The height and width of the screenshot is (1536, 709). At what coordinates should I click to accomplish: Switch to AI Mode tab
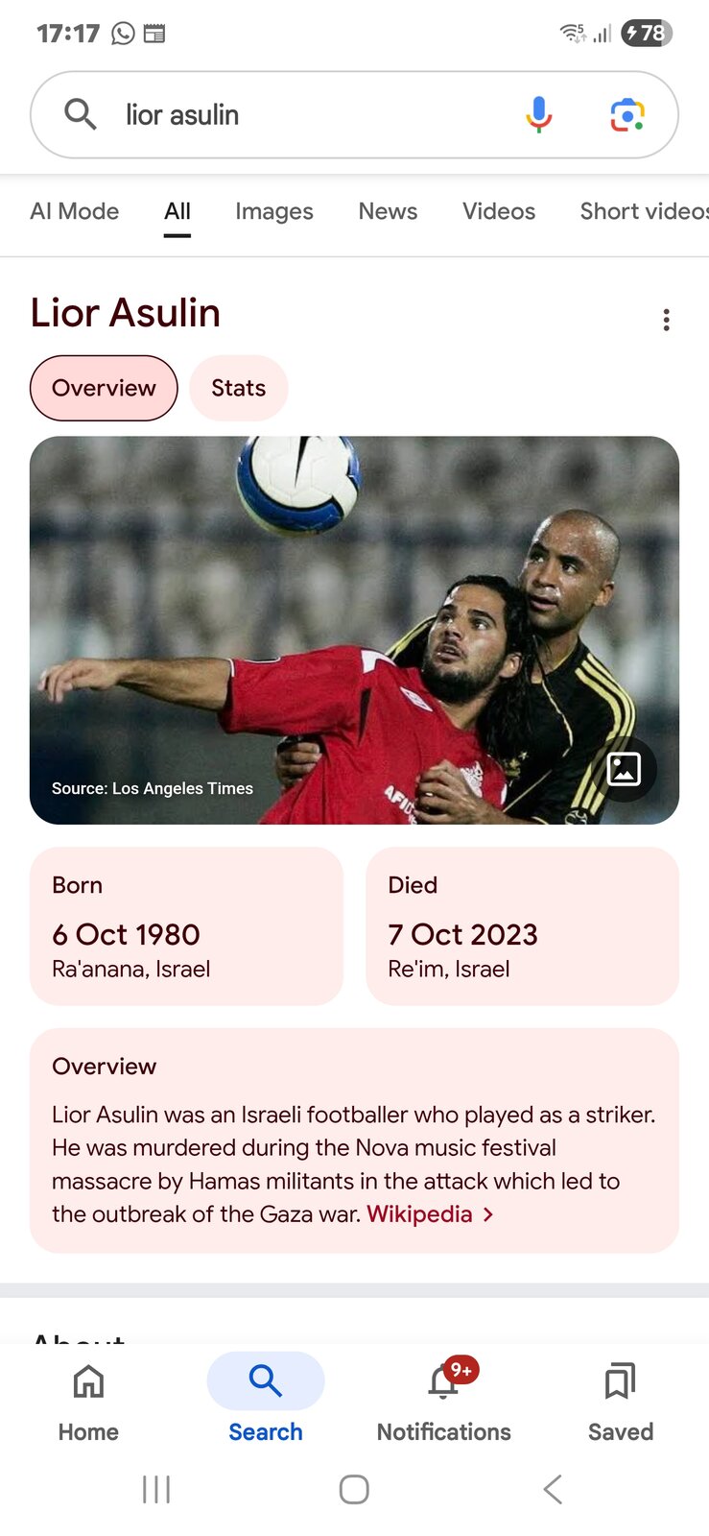click(75, 211)
